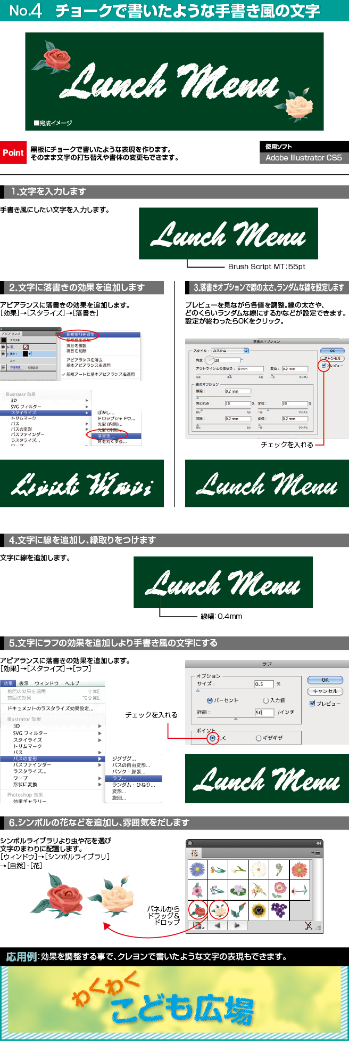
Task: Click the purple pansy symbol
Action: tap(279, 910)
